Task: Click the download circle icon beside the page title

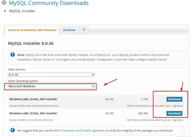Action: tap(4, 3)
